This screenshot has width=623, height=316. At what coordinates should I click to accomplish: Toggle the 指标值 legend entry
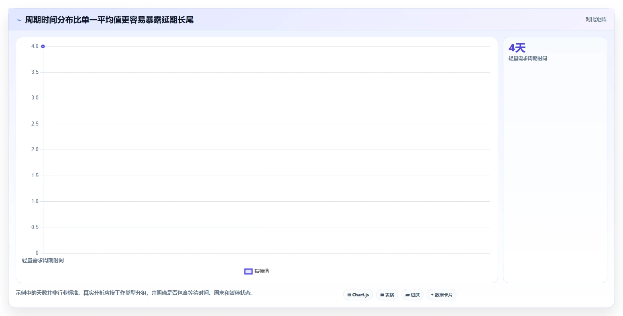pos(257,271)
